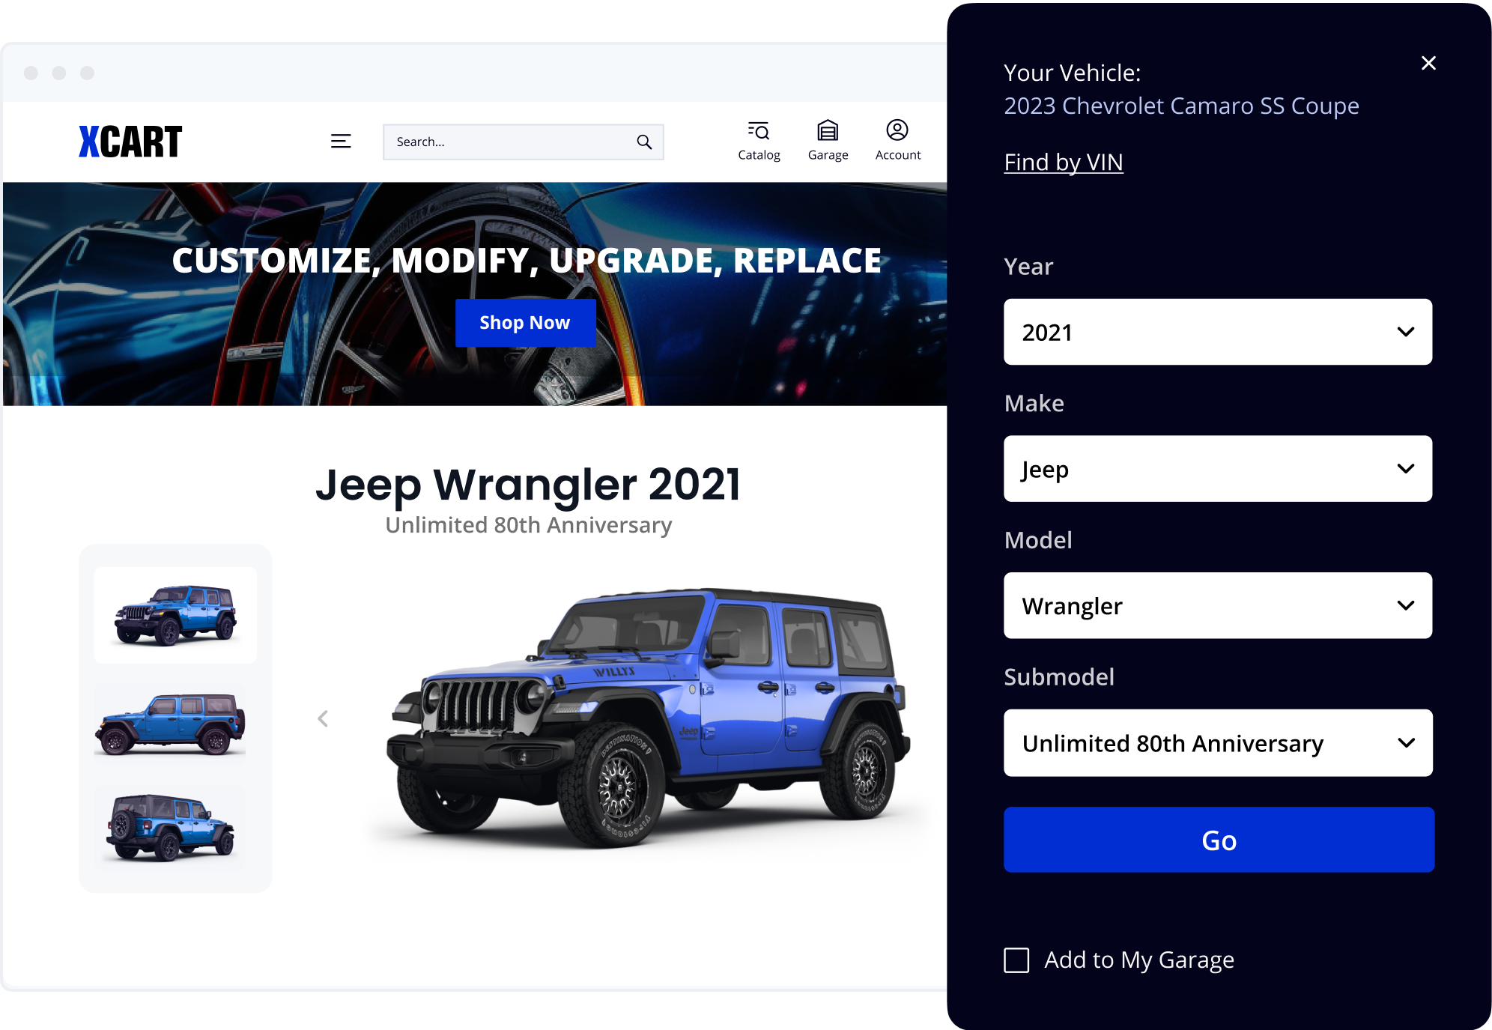Close the vehicle selector panel
Screen dimensions: 1492x1030
1428,63
